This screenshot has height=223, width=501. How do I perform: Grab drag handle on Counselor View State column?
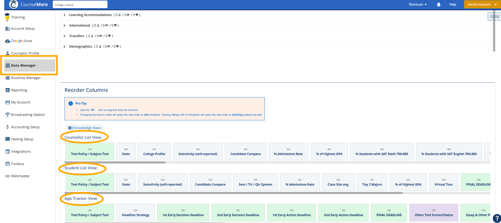tap(126, 149)
